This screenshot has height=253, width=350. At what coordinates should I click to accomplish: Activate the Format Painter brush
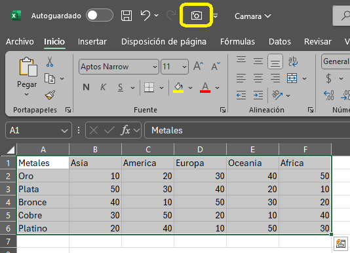[x=50, y=95]
